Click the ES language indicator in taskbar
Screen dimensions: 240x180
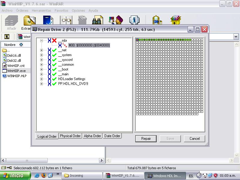pos(191,176)
